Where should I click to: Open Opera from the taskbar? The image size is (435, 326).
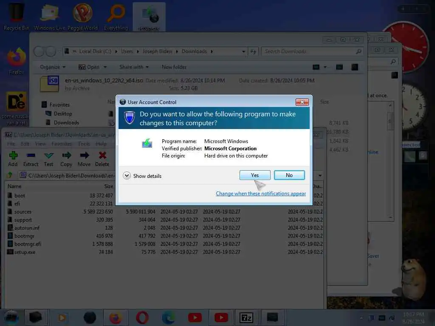[x=142, y=318]
